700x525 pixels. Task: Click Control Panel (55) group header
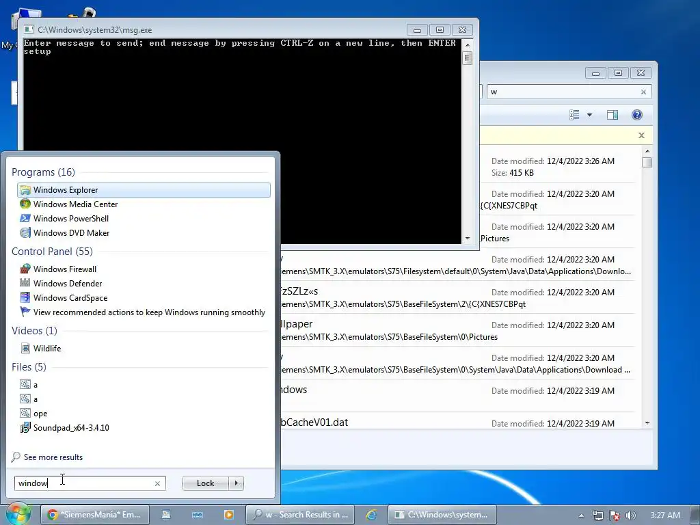tap(52, 252)
